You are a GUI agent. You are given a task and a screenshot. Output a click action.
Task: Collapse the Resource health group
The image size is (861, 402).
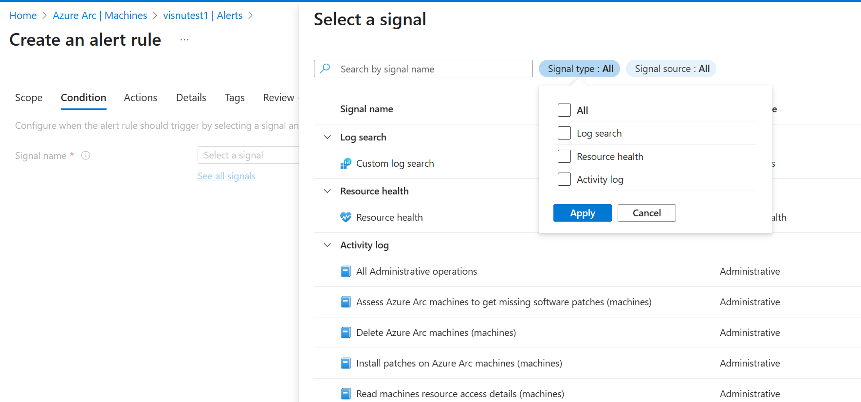point(328,191)
